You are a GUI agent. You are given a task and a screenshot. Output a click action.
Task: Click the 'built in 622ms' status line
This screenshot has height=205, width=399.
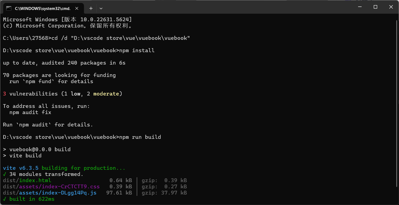coord(31,199)
